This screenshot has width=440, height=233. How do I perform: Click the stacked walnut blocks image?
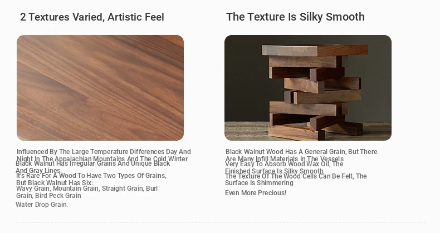308,88
